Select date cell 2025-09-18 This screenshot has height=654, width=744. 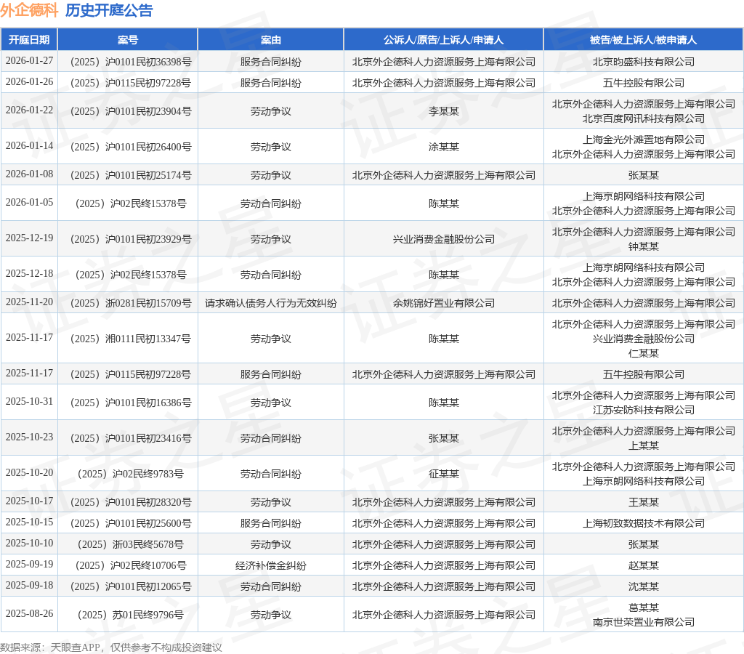29,585
